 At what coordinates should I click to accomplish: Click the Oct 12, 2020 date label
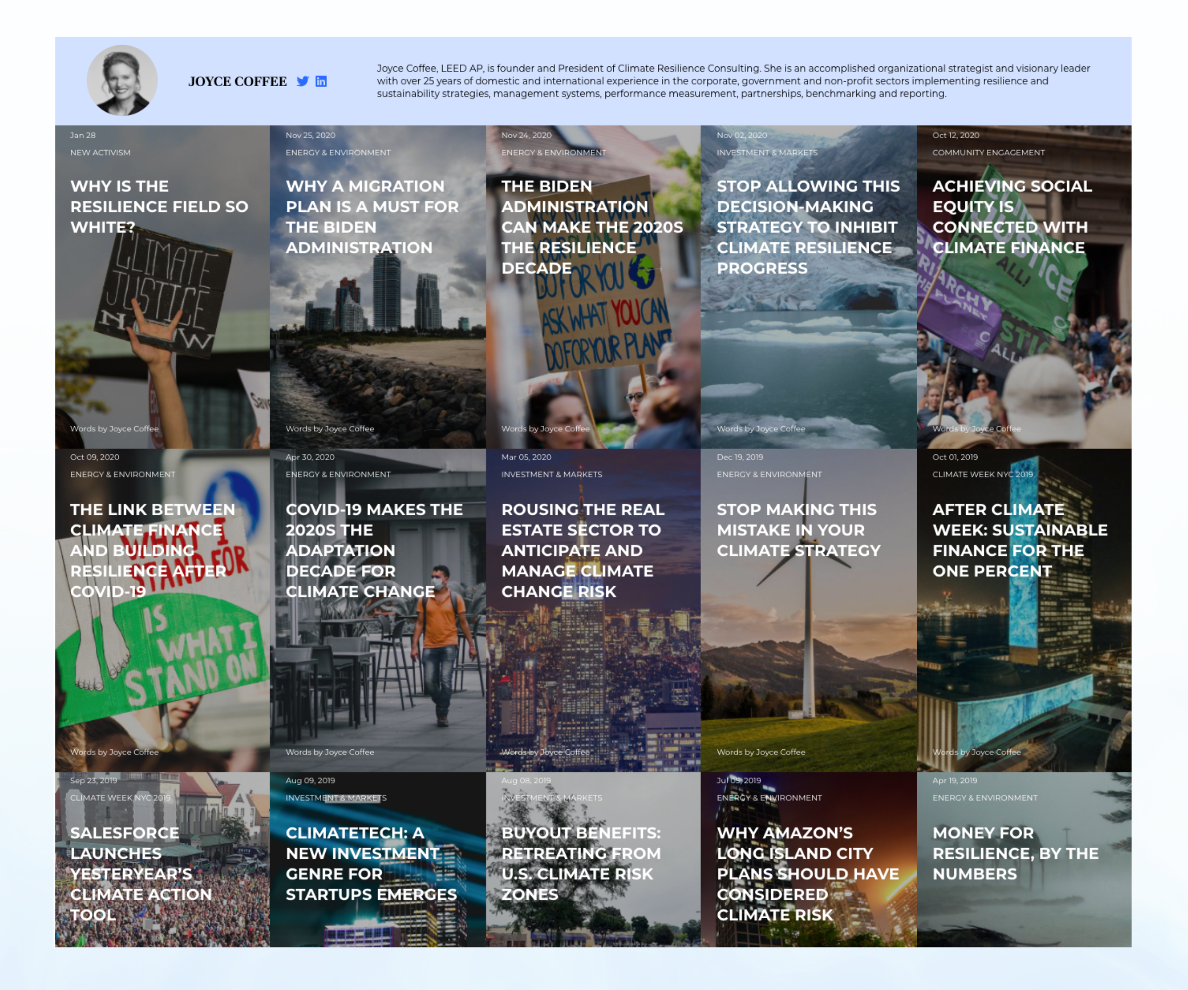(955, 135)
